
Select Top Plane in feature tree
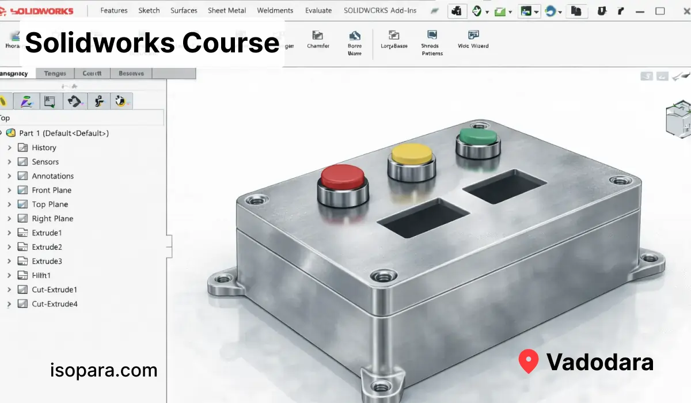coord(50,204)
